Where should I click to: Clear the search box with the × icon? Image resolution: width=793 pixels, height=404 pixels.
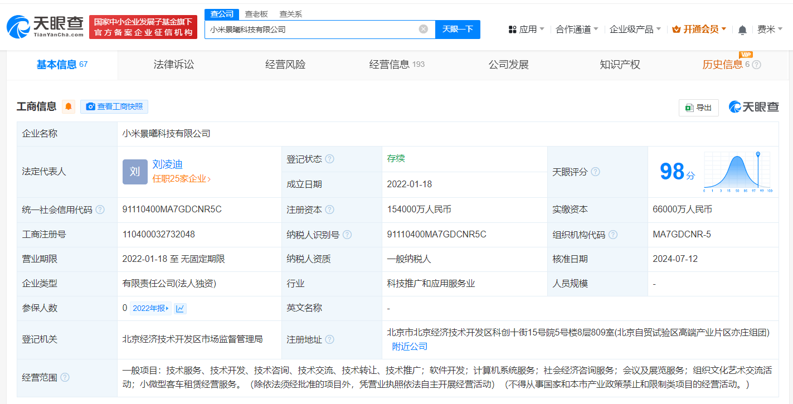pyautogui.click(x=423, y=29)
